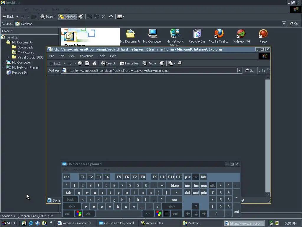Click the Go button in Internet Explorer
The image size is (302, 227).
coord(250,70)
